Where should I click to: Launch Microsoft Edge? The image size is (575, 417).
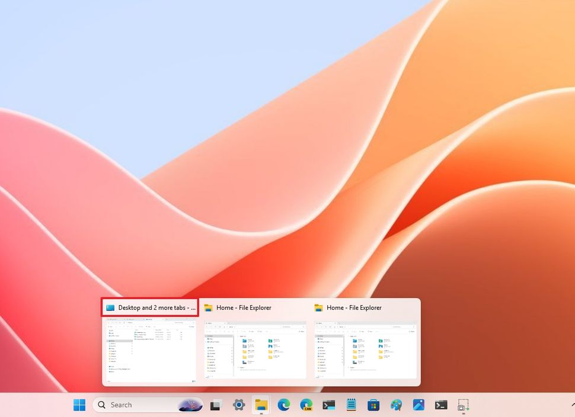point(285,405)
